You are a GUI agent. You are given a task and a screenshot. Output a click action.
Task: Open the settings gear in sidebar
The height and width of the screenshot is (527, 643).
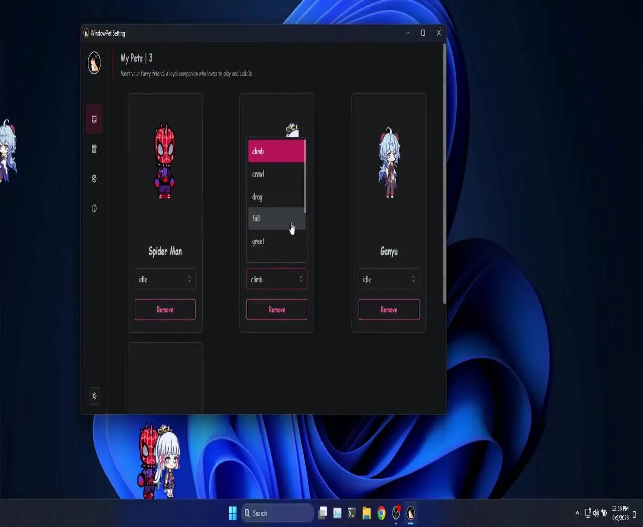tap(94, 179)
